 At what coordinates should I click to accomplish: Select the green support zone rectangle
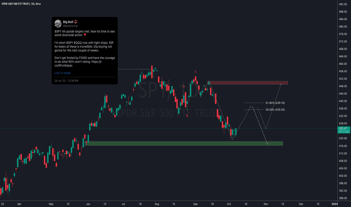pyautogui.click(x=184, y=143)
